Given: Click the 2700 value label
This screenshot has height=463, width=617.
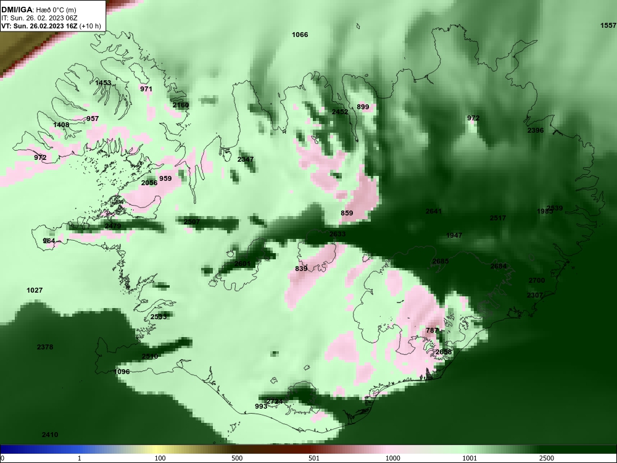Looking at the screenshot, I should [x=537, y=280].
